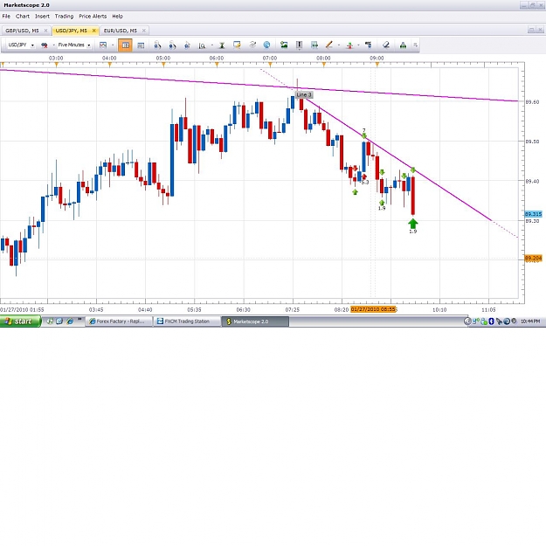Click the orange 89.204 price label
This screenshot has height=546, width=546.
[x=533, y=259]
